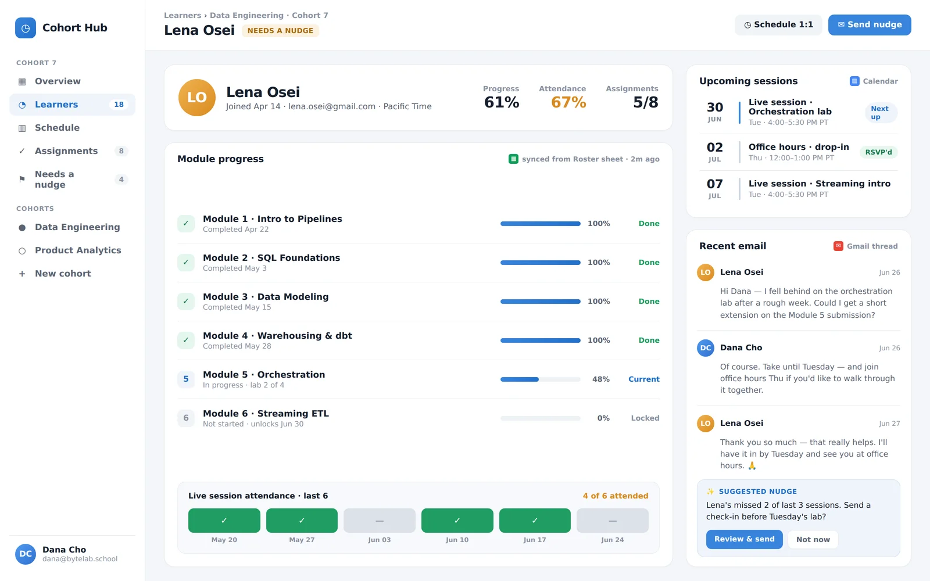Click the sparkle icon beside Suggested Nudge
The image size is (930, 581).
pyautogui.click(x=710, y=492)
